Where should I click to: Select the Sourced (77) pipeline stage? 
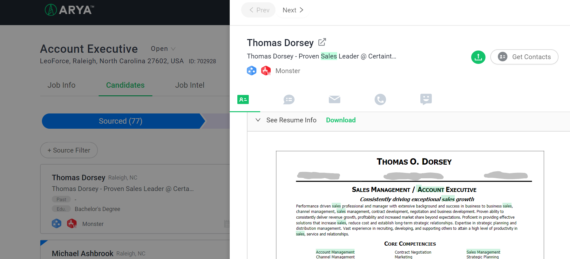point(121,121)
